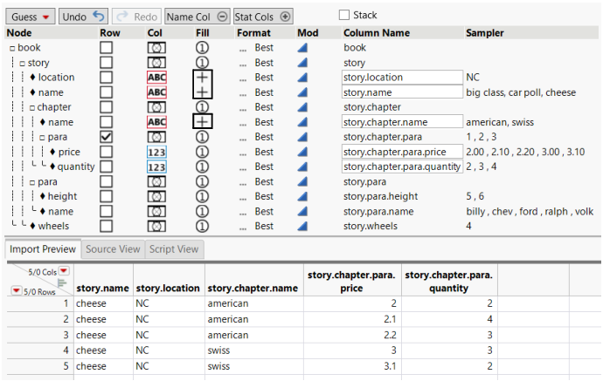Click the 123 numeric type icon for price
The image size is (603, 381).
pos(156,153)
